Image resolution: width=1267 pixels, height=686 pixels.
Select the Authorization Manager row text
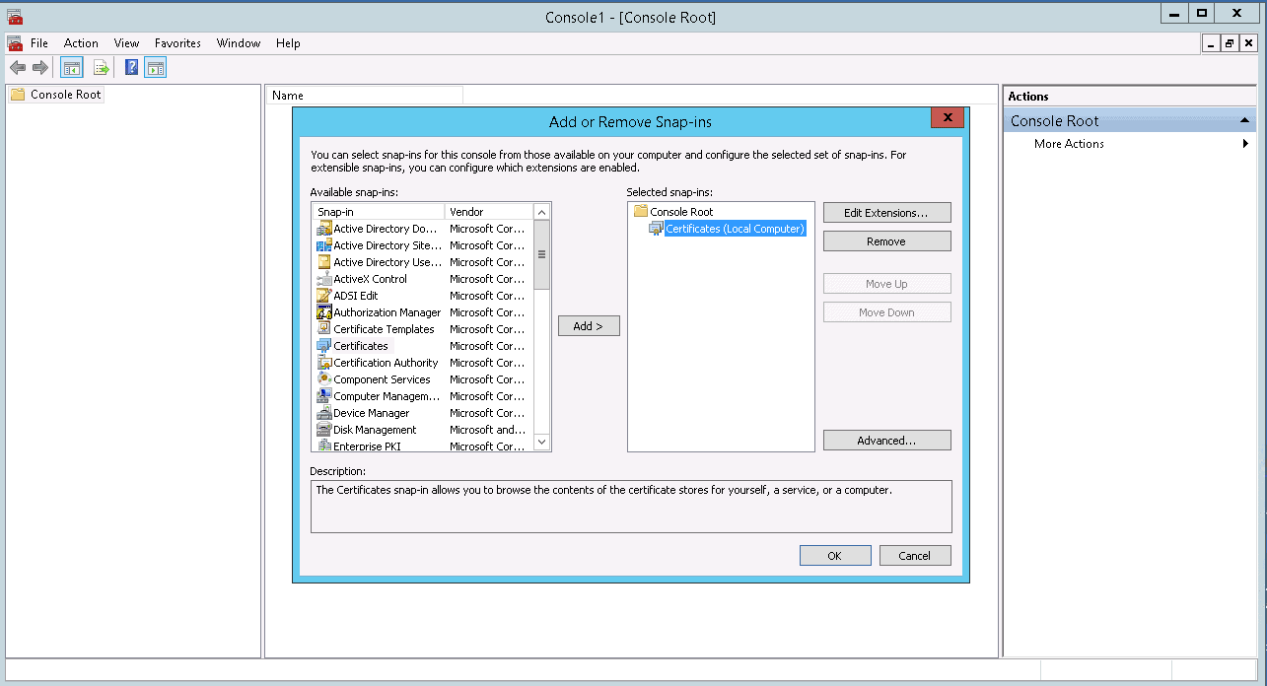387,312
